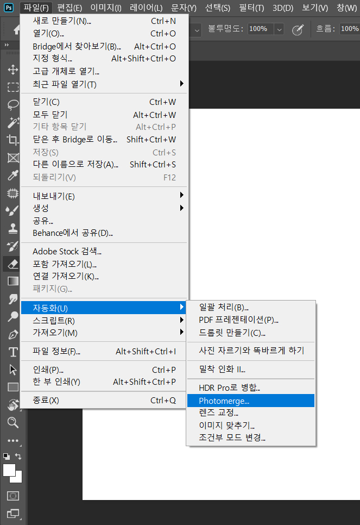Select the Hand tool

[12, 405]
